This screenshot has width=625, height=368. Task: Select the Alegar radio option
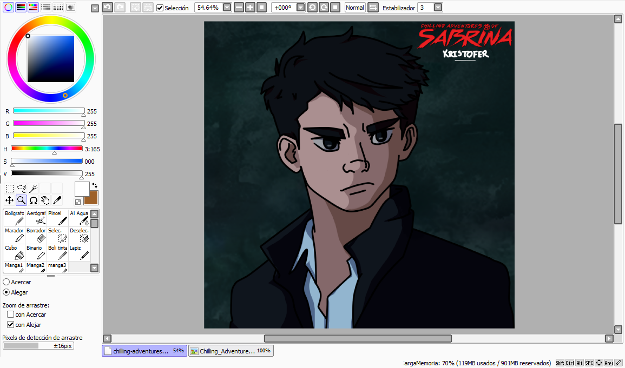coord(6,292)
